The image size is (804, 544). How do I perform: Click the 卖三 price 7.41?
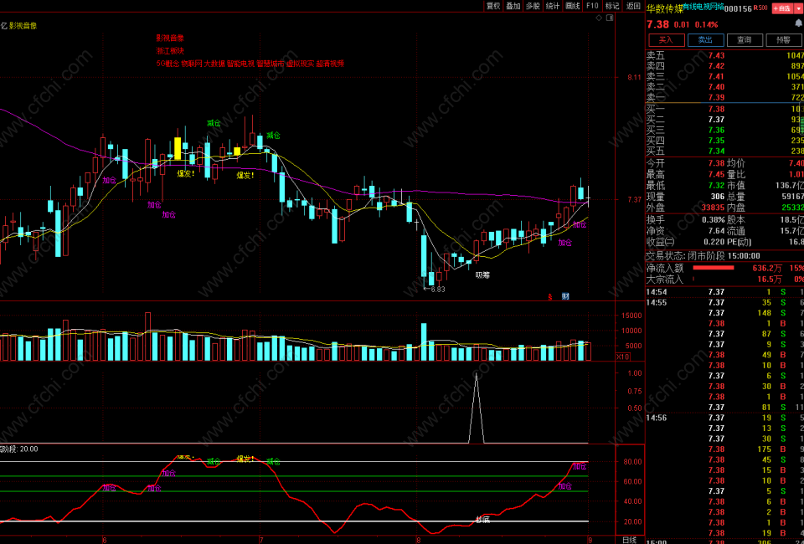(x=716, y=76)
